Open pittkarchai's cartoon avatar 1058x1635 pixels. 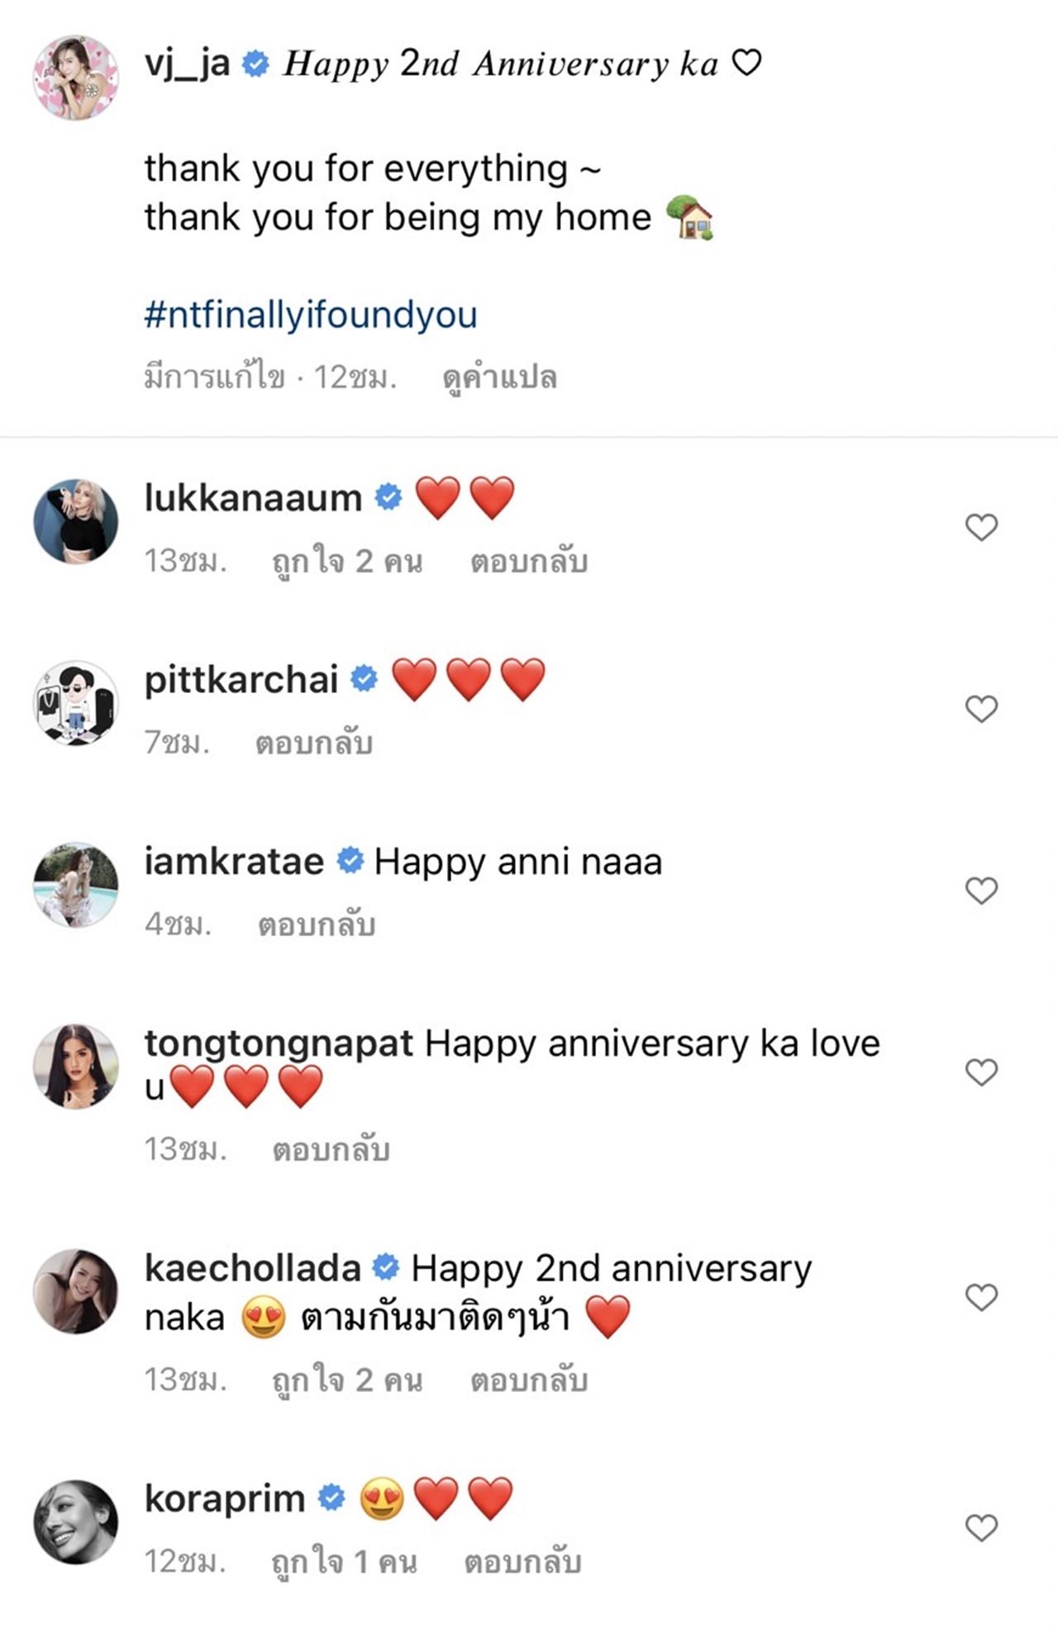click(x=75, y=703)
